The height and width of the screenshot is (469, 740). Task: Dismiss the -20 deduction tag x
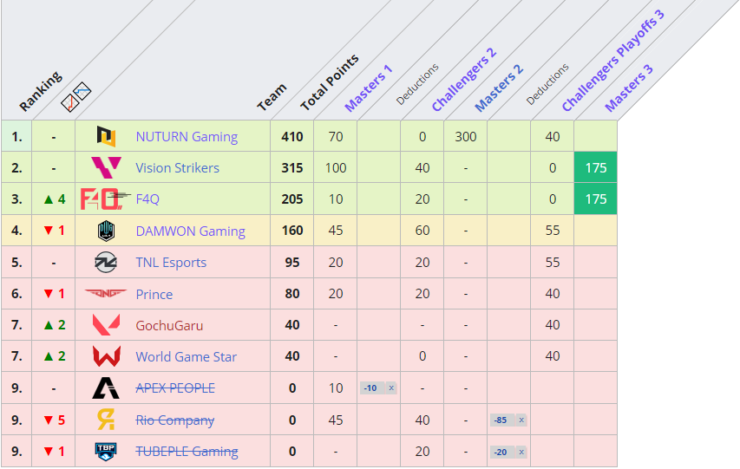click(521, 452)
